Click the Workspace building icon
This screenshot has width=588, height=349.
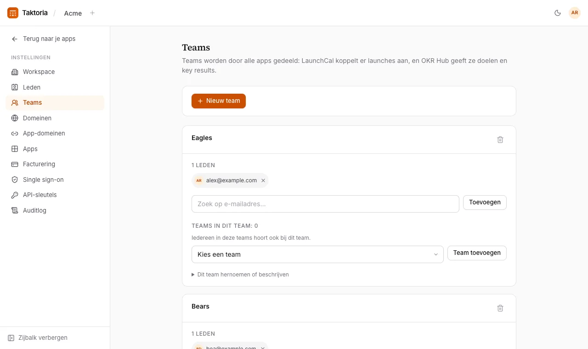15,72
